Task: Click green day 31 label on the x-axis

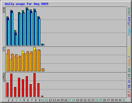Action: pyautogui.click(x=124, y=100)
